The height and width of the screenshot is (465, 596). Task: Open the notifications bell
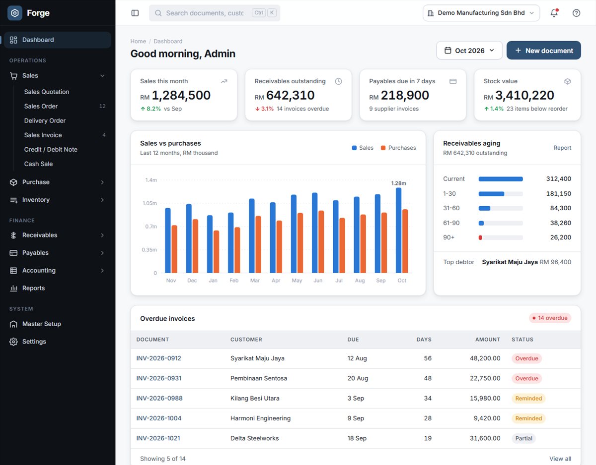pos(554,13)
